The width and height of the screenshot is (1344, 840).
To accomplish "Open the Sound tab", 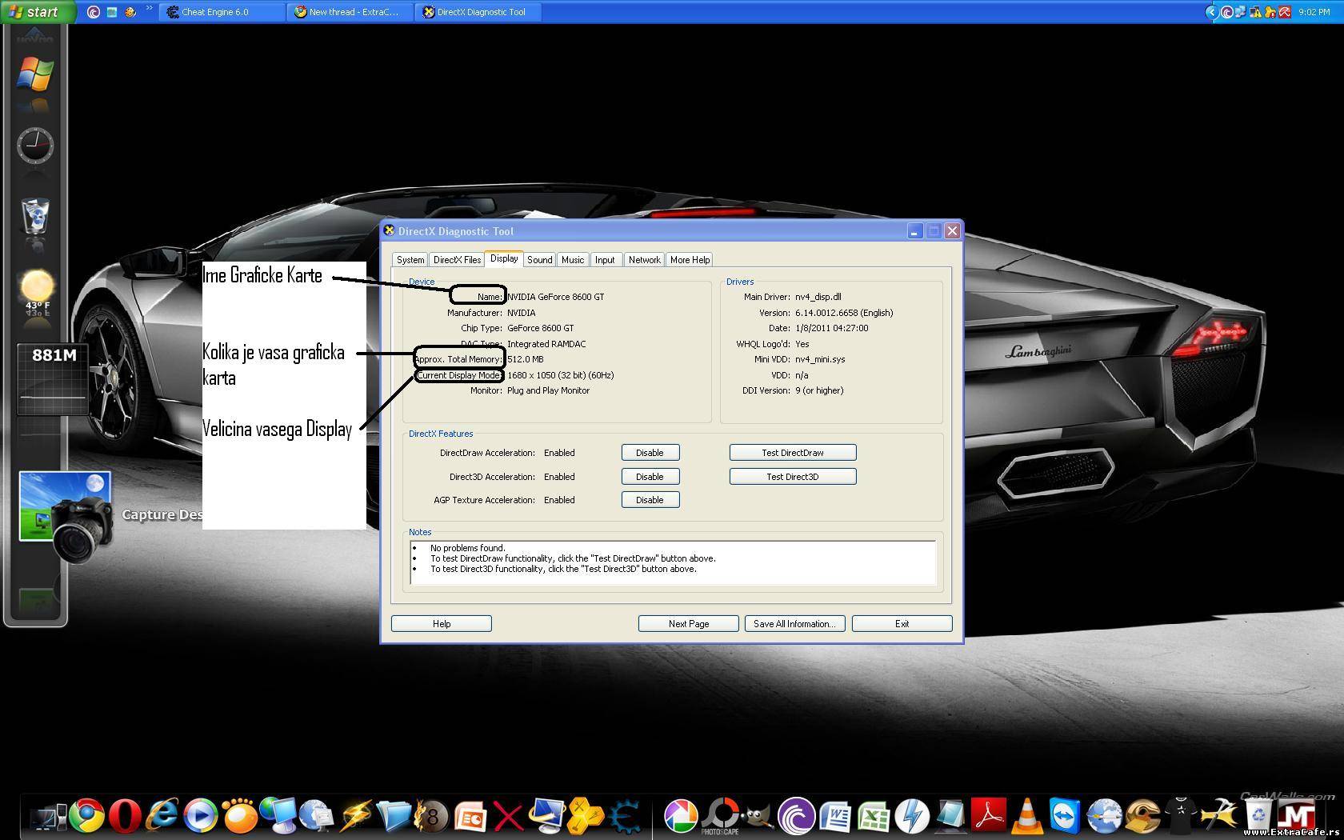I will (x=539, y=260).
